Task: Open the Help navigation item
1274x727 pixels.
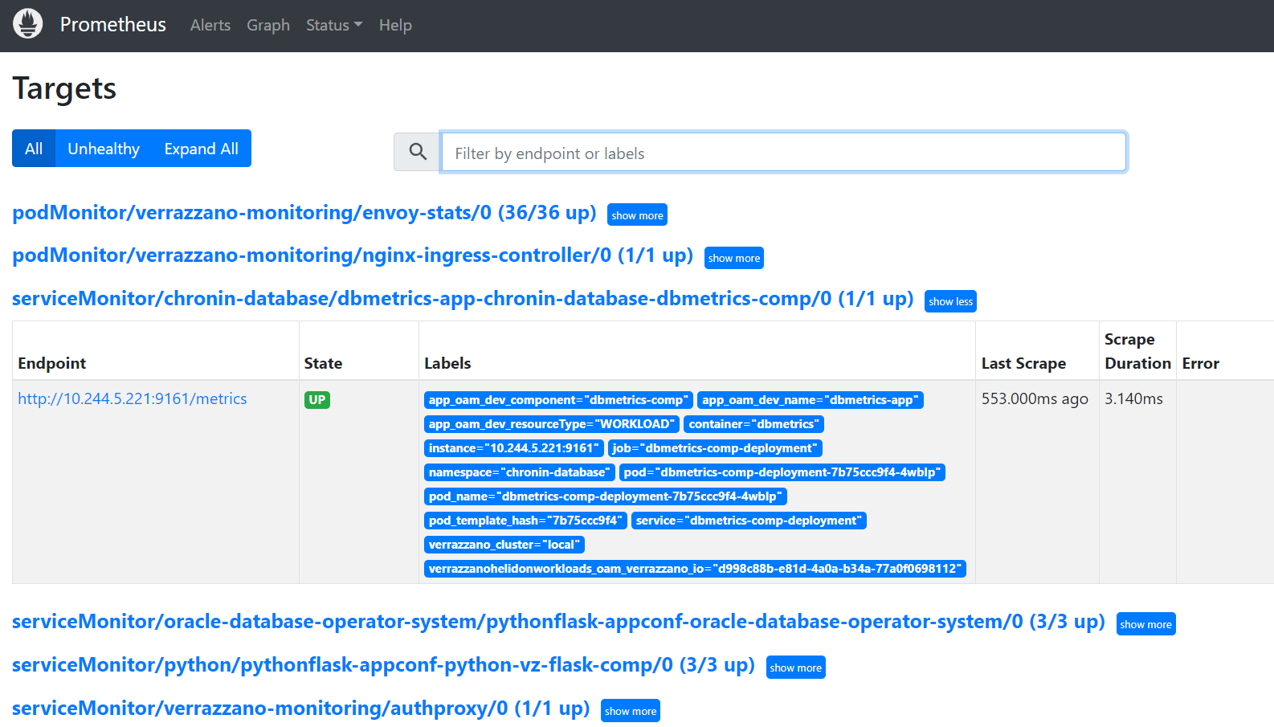Action: point(395,25)
